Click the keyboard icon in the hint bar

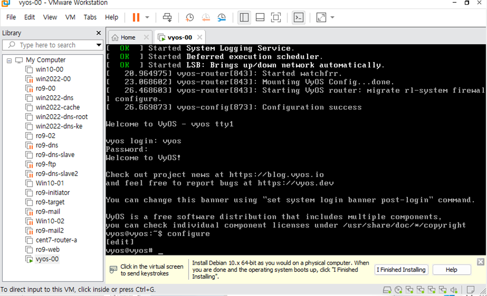pos(113,269)
